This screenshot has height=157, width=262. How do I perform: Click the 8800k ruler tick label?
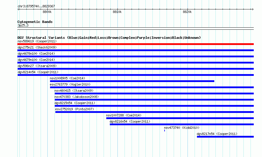tap(47, 12)
